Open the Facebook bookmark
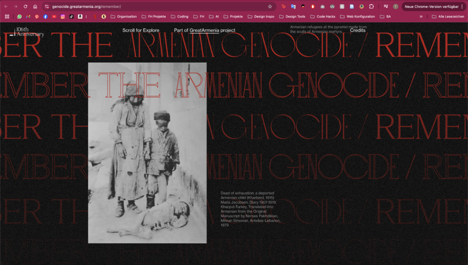The height and width of the screenshot is (265, 468). click(46, 16)
